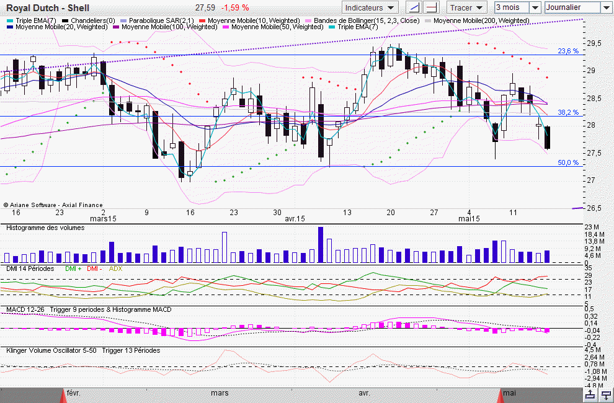Click the mai15 date axis label
The image size is (614, 403).
469,219
